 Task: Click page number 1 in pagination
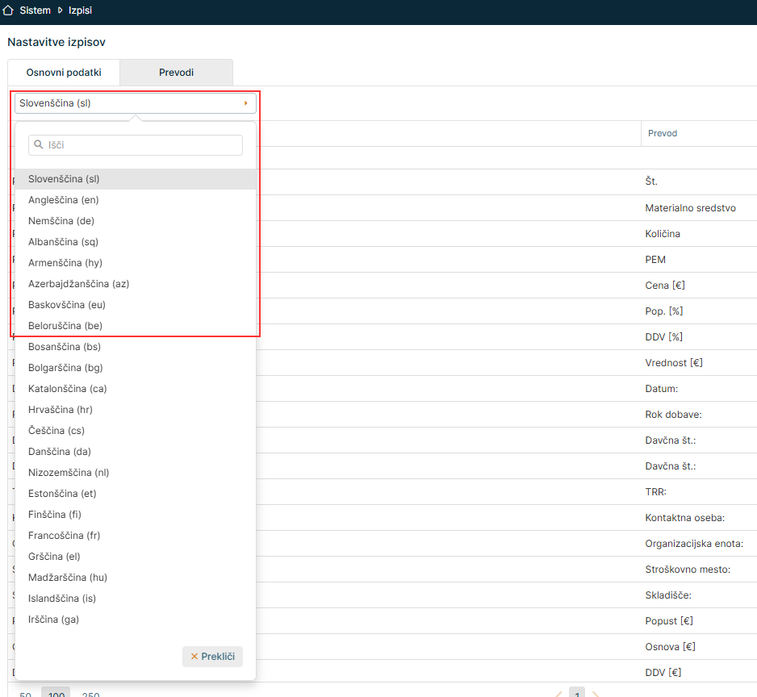click(x=577, y=693)
